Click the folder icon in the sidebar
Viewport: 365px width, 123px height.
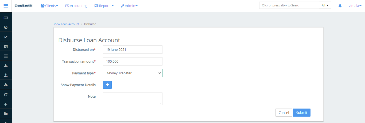[x=6, y=114]
